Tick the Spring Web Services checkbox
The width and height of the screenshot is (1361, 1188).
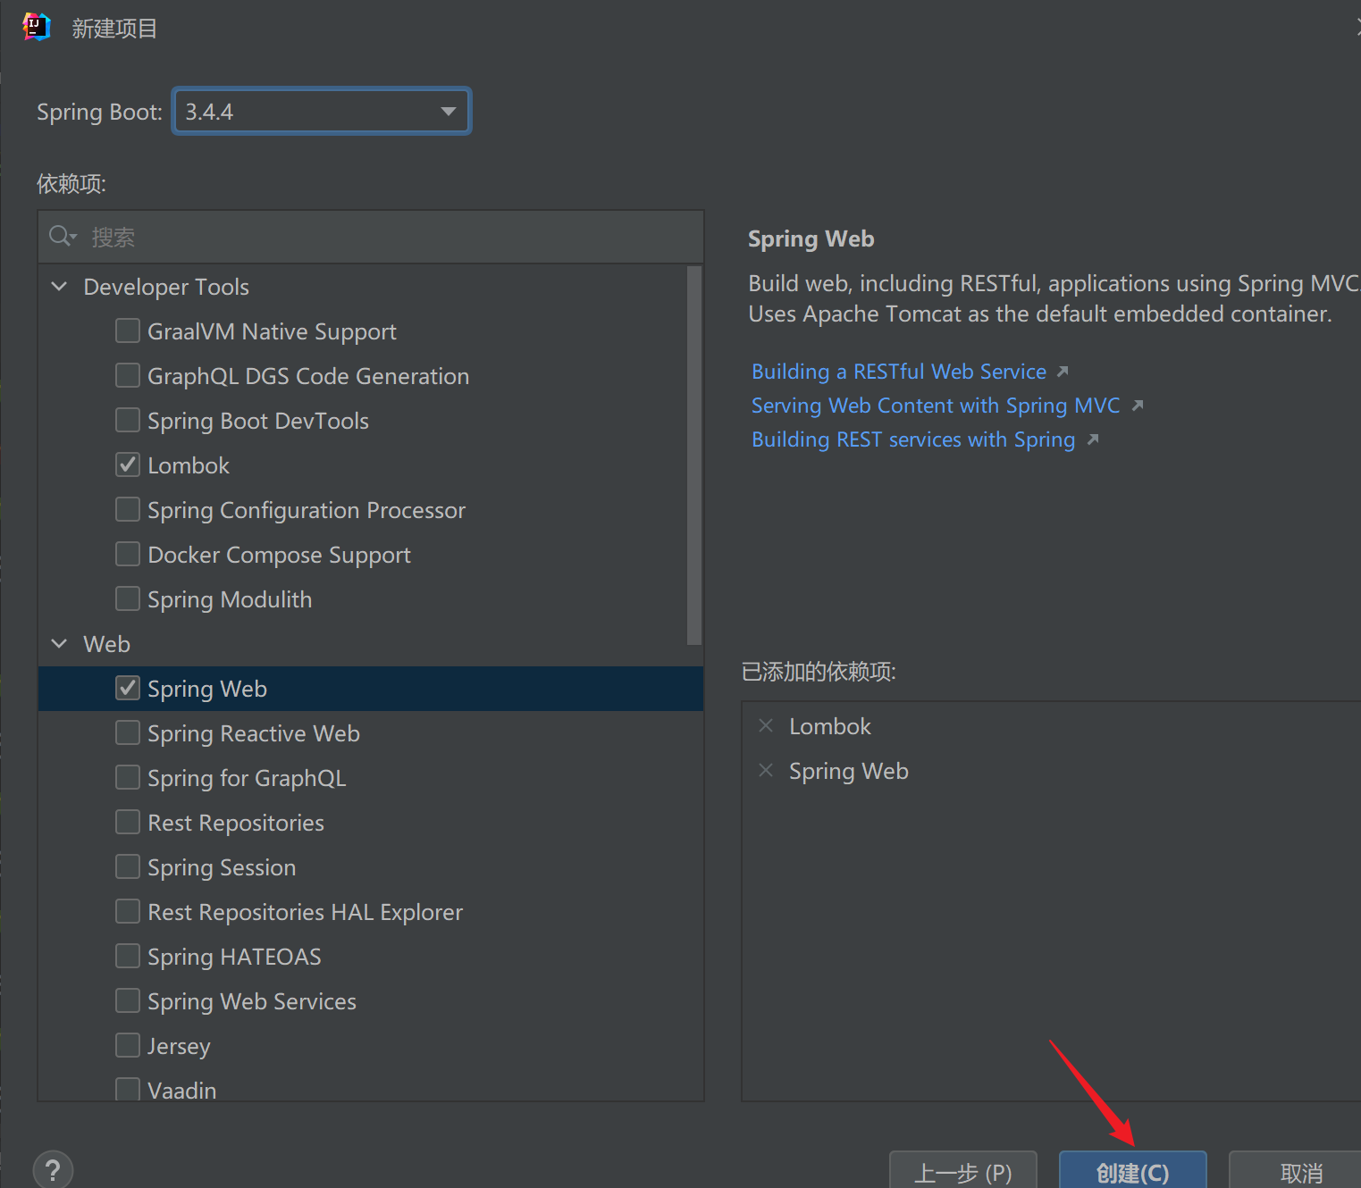click(x=128, y=1000)
